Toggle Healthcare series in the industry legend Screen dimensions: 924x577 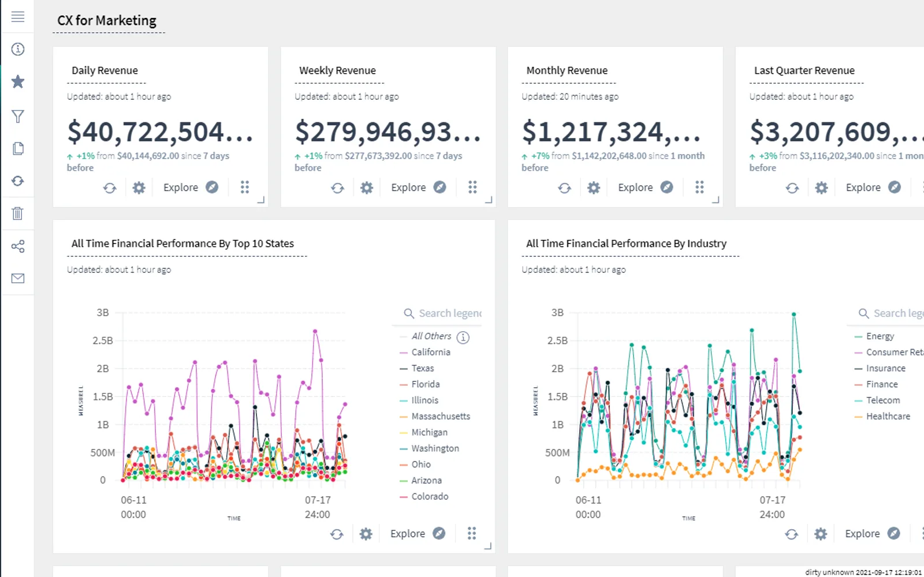[882, 416]
